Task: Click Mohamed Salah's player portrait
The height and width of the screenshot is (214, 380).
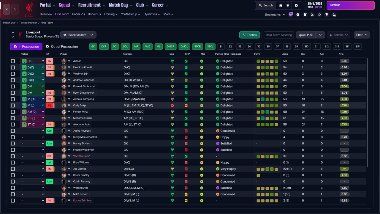Action: pos(64,118)
